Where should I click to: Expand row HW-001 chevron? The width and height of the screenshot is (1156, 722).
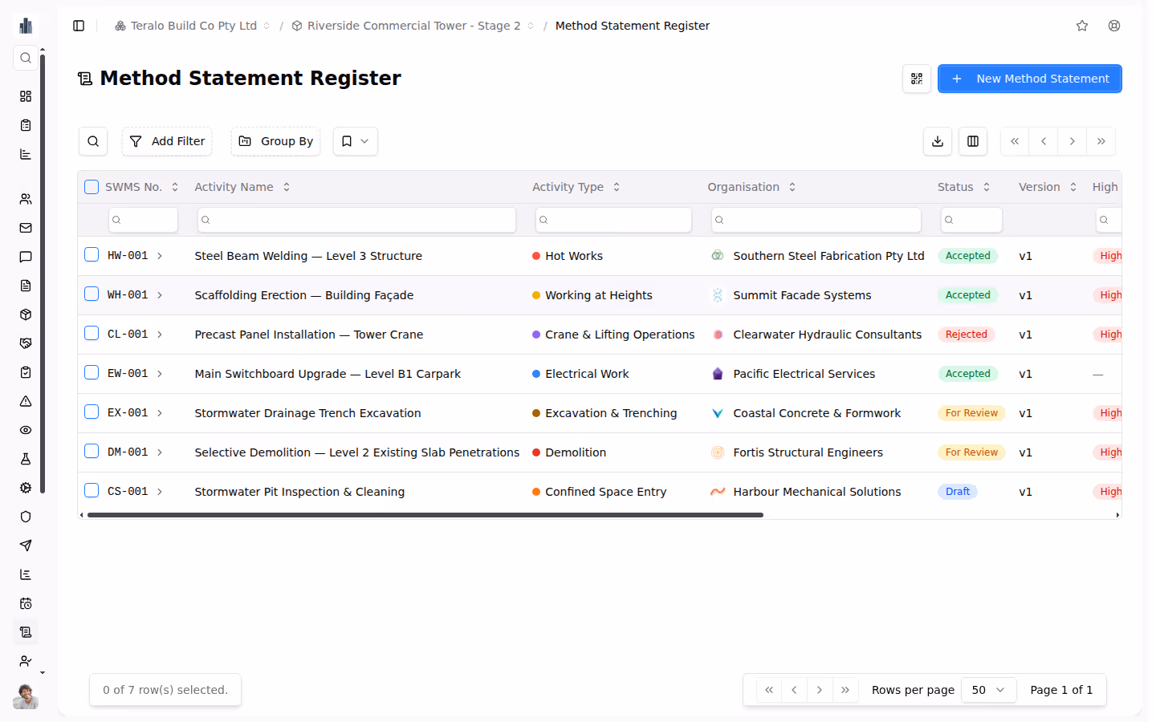pyautogui.click(x=160, y=256)
